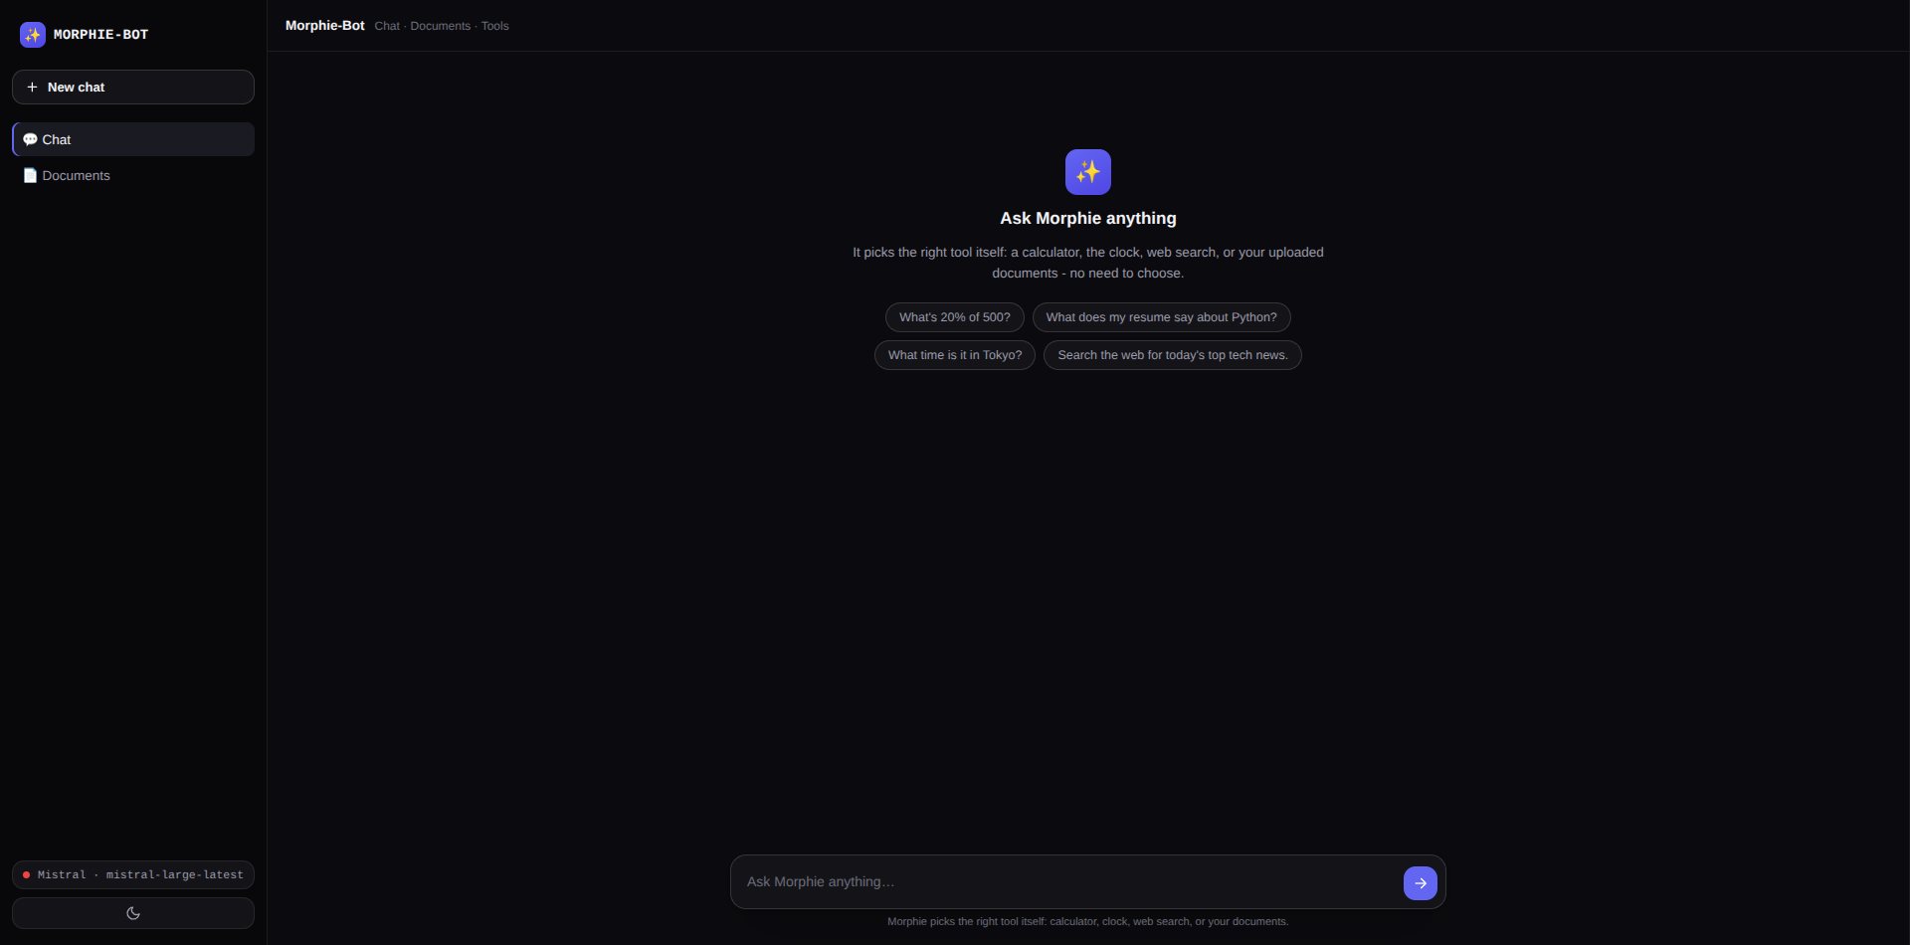Click the "Ask Morphie anything" heading
Viewport: 1910px width, 945px height.
click(x=1087, y=218)
